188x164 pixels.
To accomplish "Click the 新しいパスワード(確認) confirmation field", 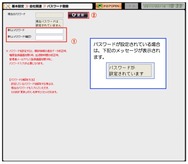I will pos(49,38).
